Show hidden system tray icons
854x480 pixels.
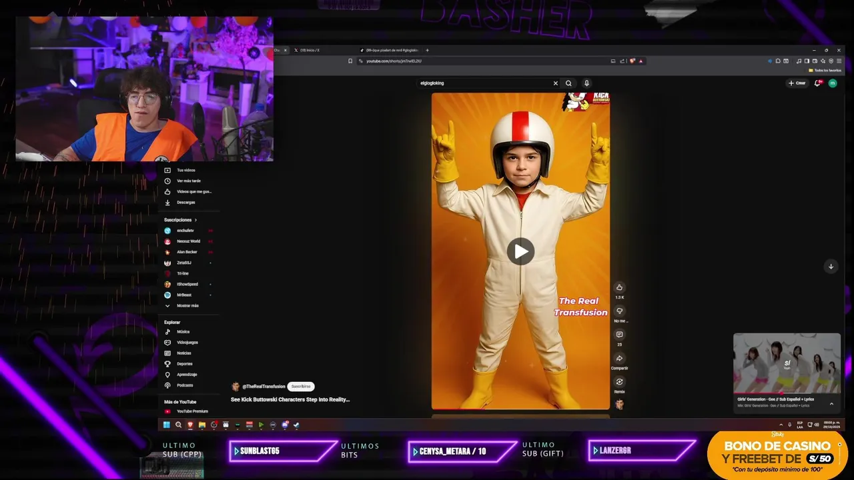pyautogui.click(x=781, y=425)
